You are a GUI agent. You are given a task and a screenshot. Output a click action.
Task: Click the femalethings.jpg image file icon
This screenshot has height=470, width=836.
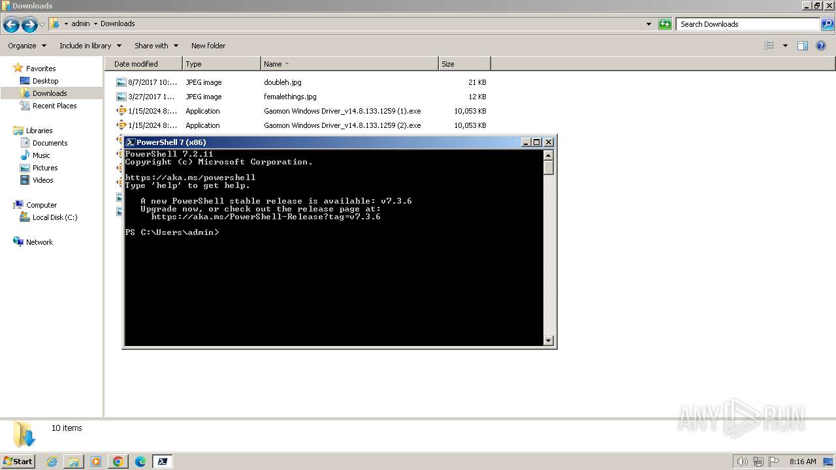(x=121, y=97)
